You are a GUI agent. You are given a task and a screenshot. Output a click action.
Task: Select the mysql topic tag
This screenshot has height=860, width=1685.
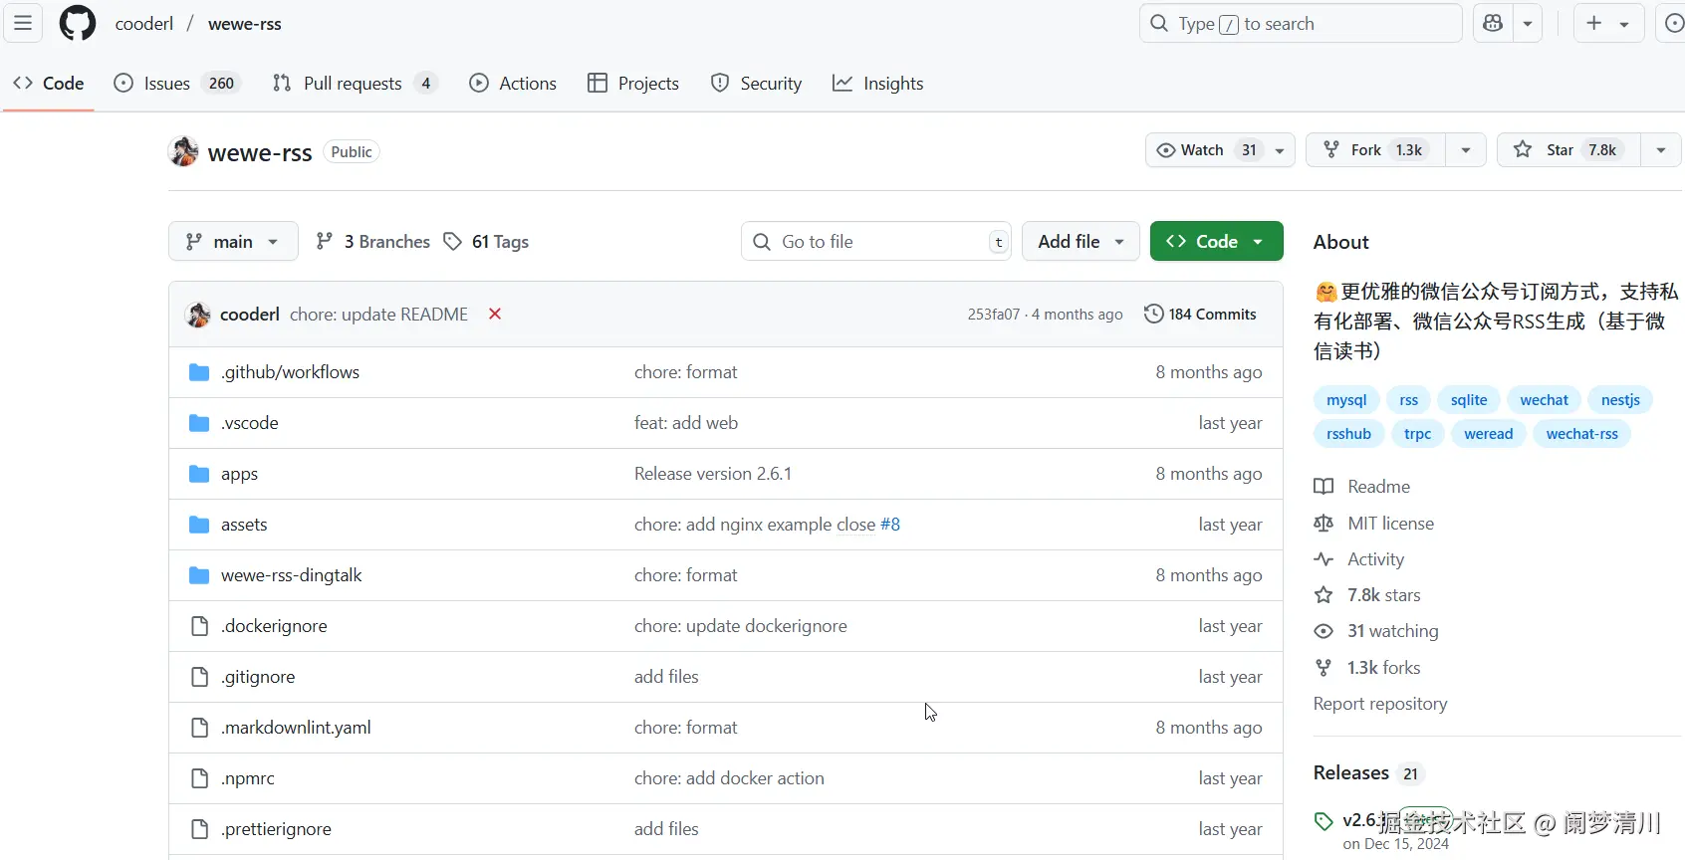1346,400
